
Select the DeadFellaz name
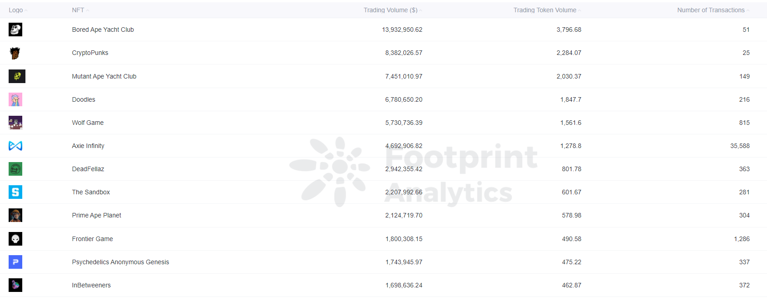coord(88,169)
